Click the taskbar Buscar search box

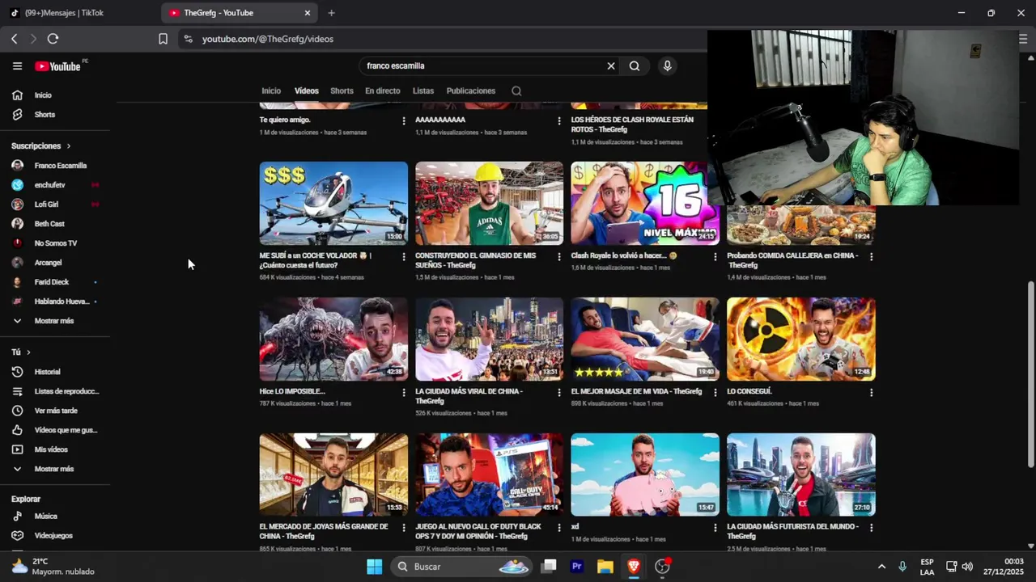coord(461,567)
